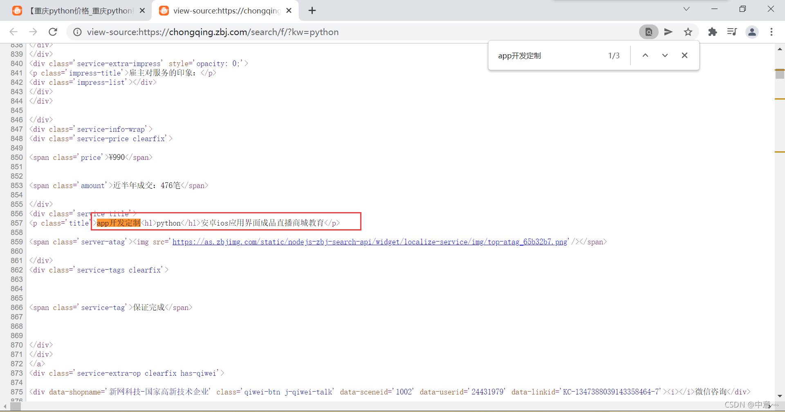
Task: Click the send/share arrow icon
Action: [668, 32]
